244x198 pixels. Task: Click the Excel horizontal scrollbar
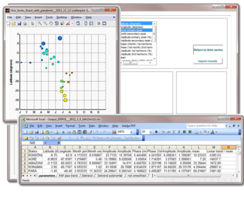(189, 176)
